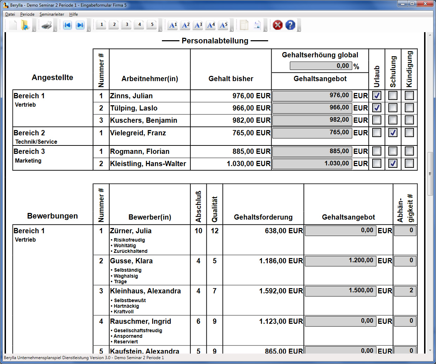Image resolution: width=436 pixels, height=364 pixels.
Task: Open the Seminarleiter menu
Action: [52, 14]
